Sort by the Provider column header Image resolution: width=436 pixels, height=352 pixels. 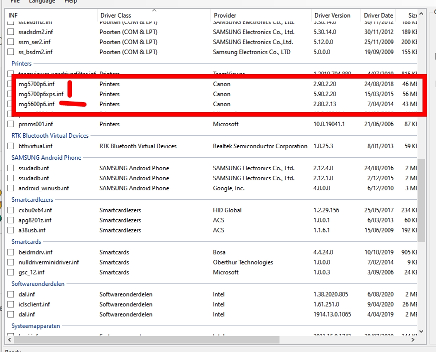[224, 16]
